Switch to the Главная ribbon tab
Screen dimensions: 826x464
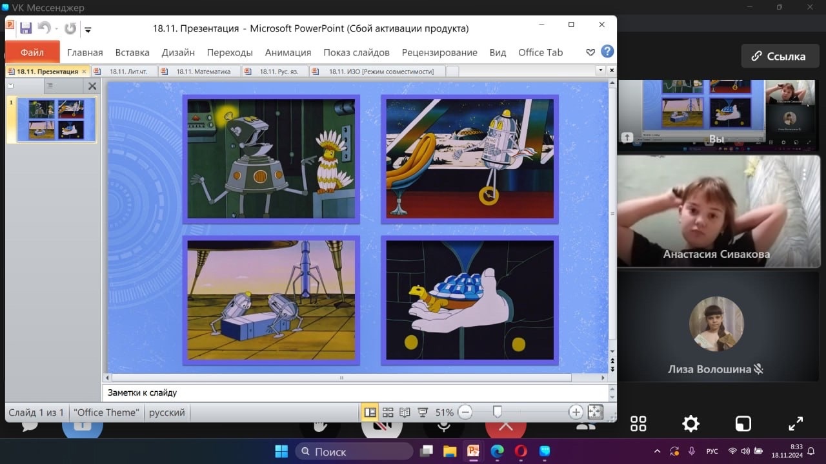click(x=85, y=53)
